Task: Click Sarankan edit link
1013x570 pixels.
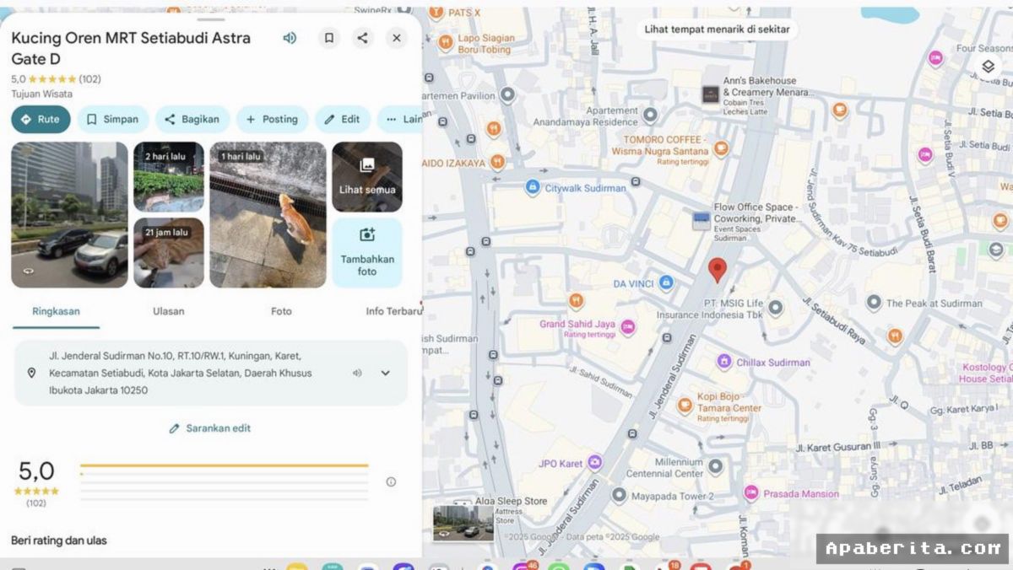Action: pyautogui.click(x=210, y=428)
